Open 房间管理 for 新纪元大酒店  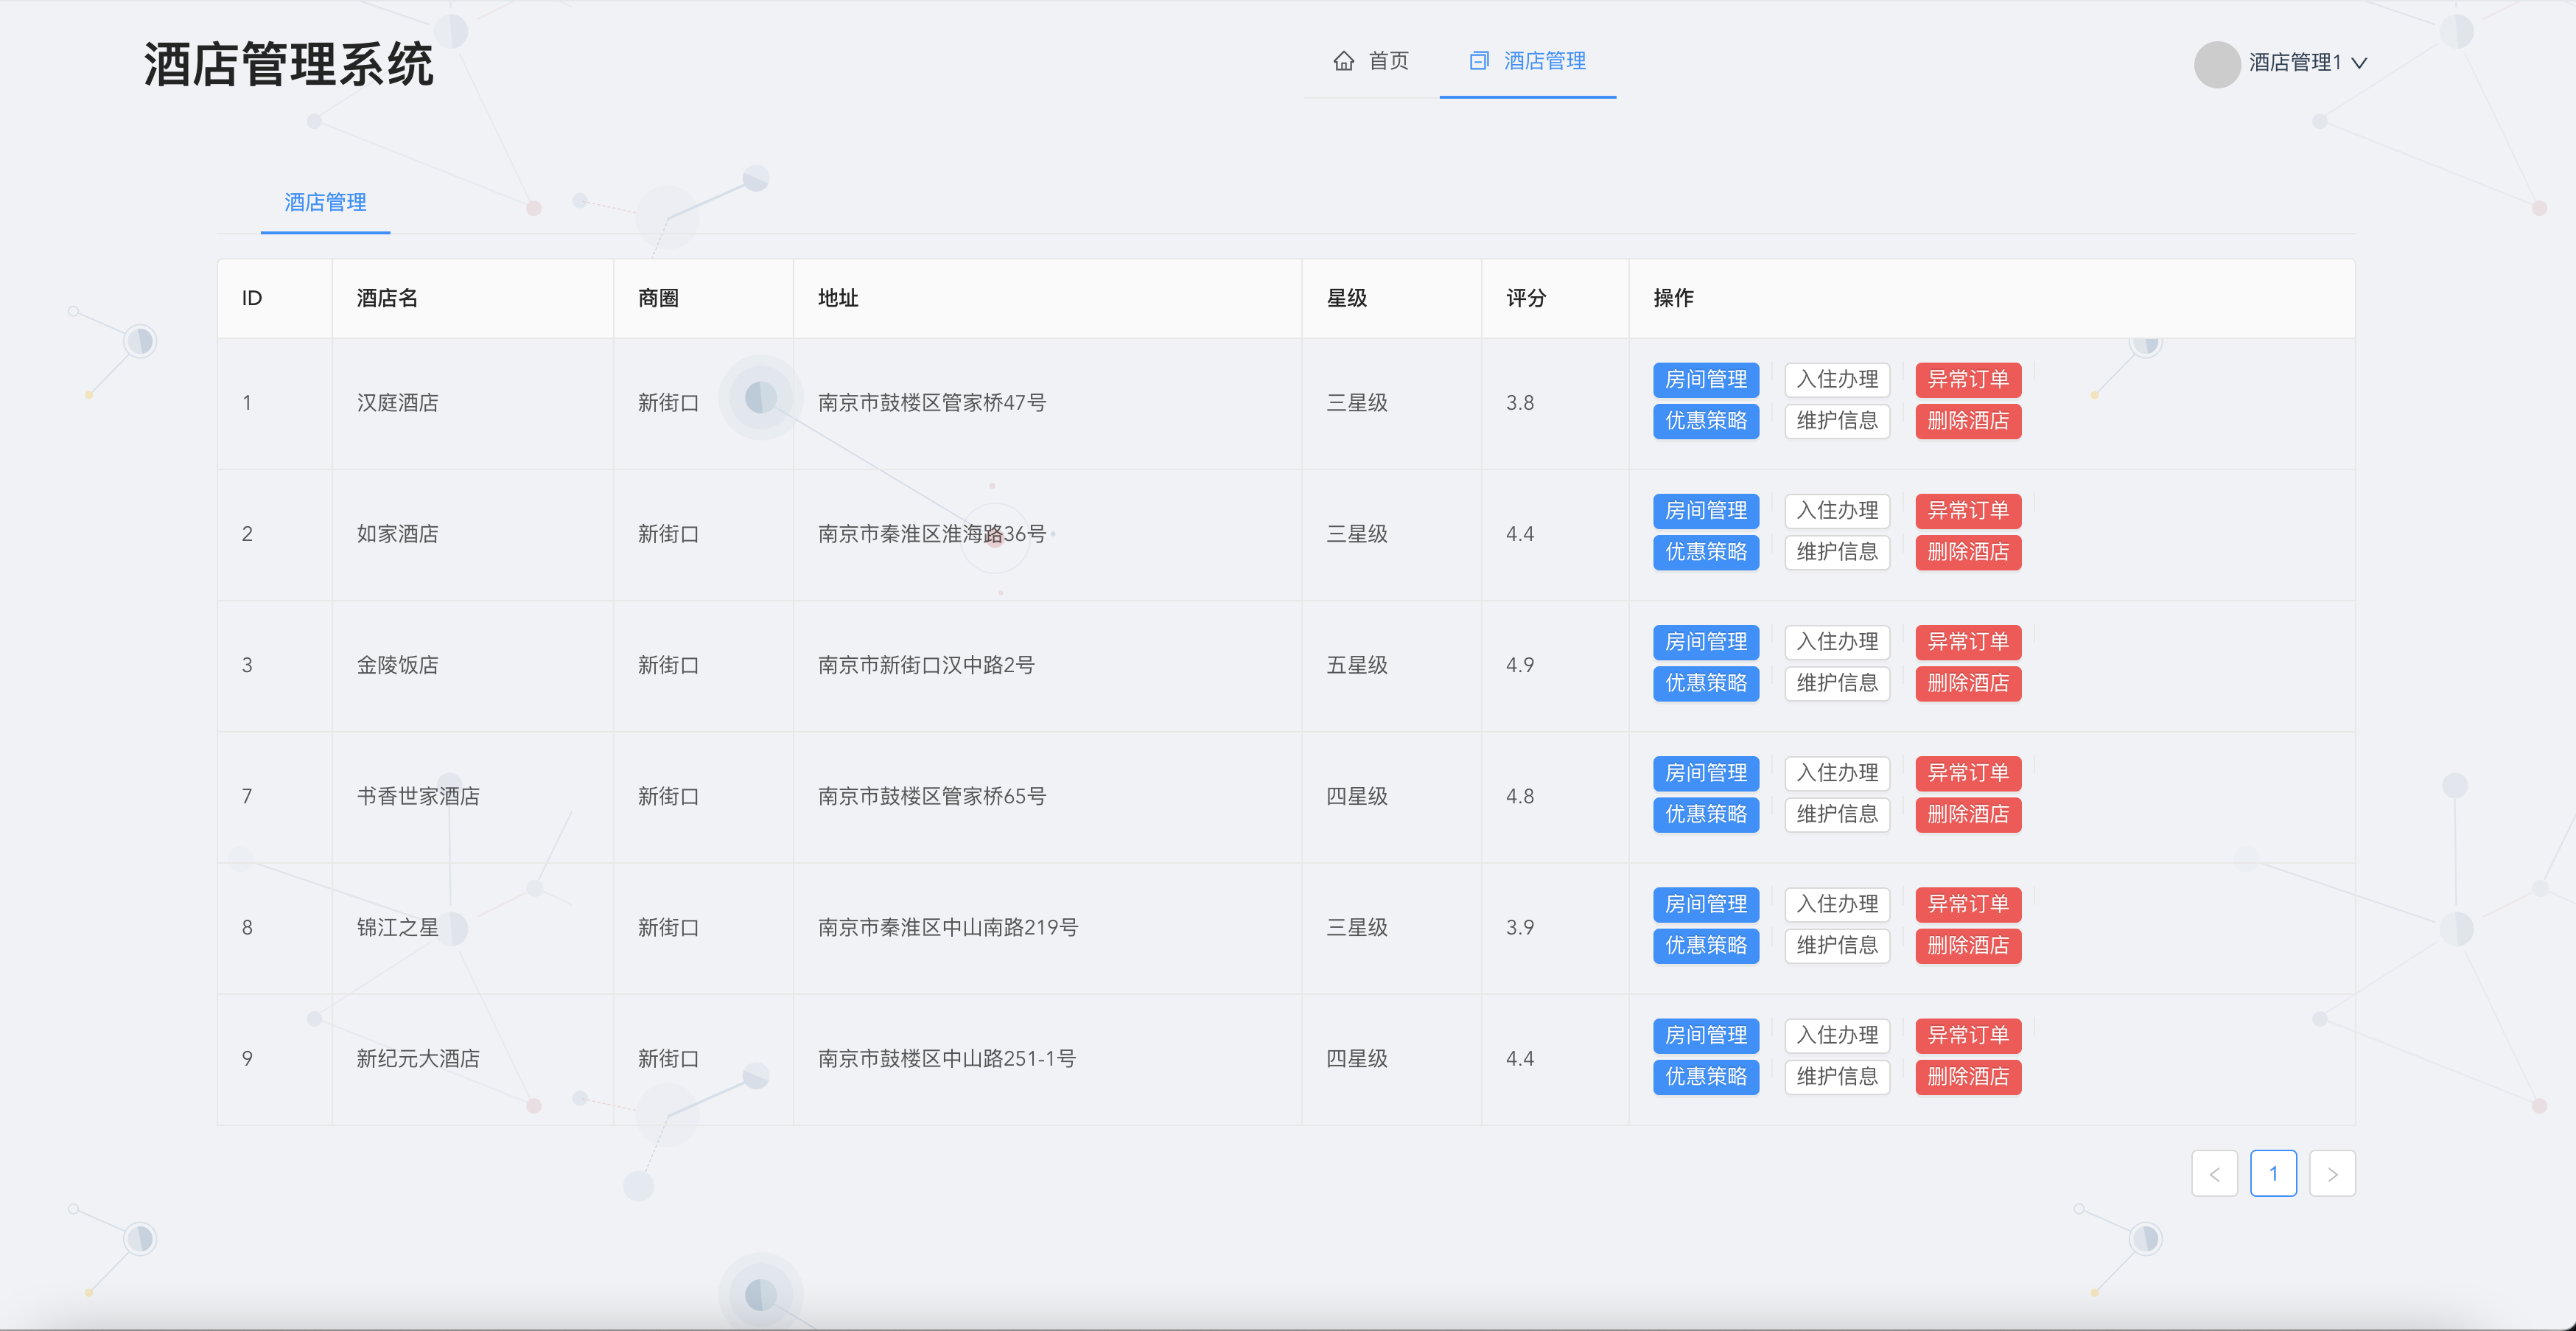(x=1705, y=1035)
